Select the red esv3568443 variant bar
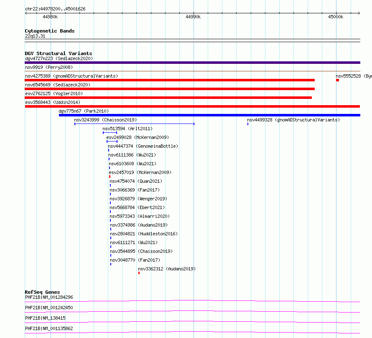 coord(192,106)
